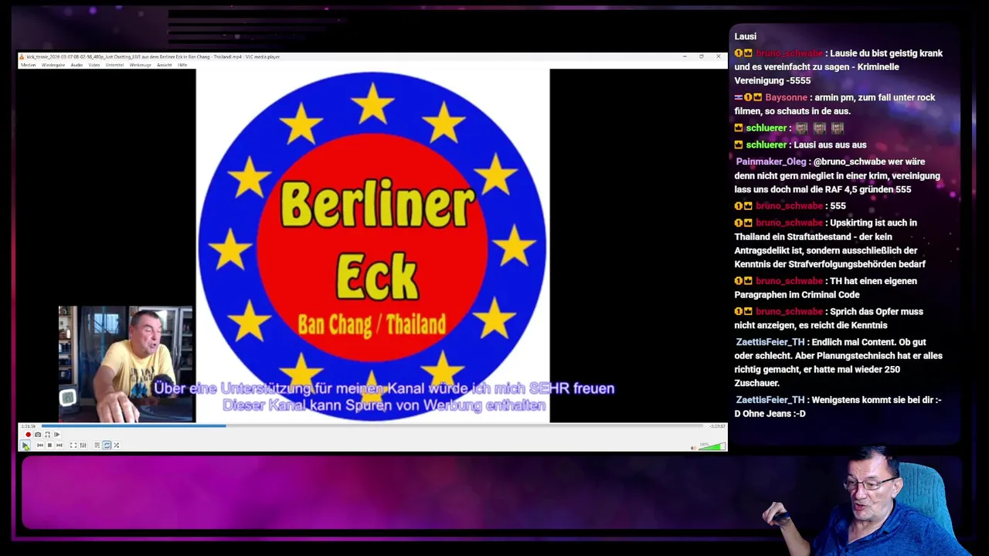This screenshot has height=556, width=989.
Task: Click bruno_schwabe on 'Upskirting ist auch' message
Action: click(789, 223)
